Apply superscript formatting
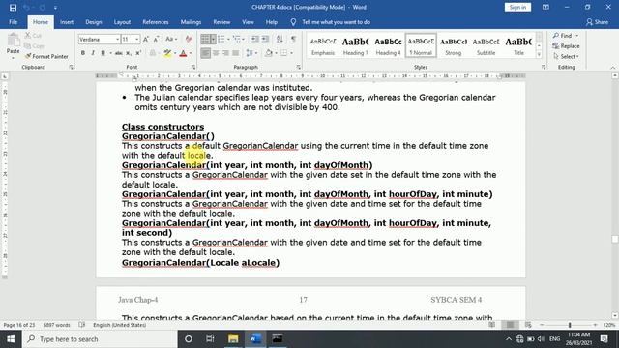This screenshot has width=619, height=348. [138, 53]
